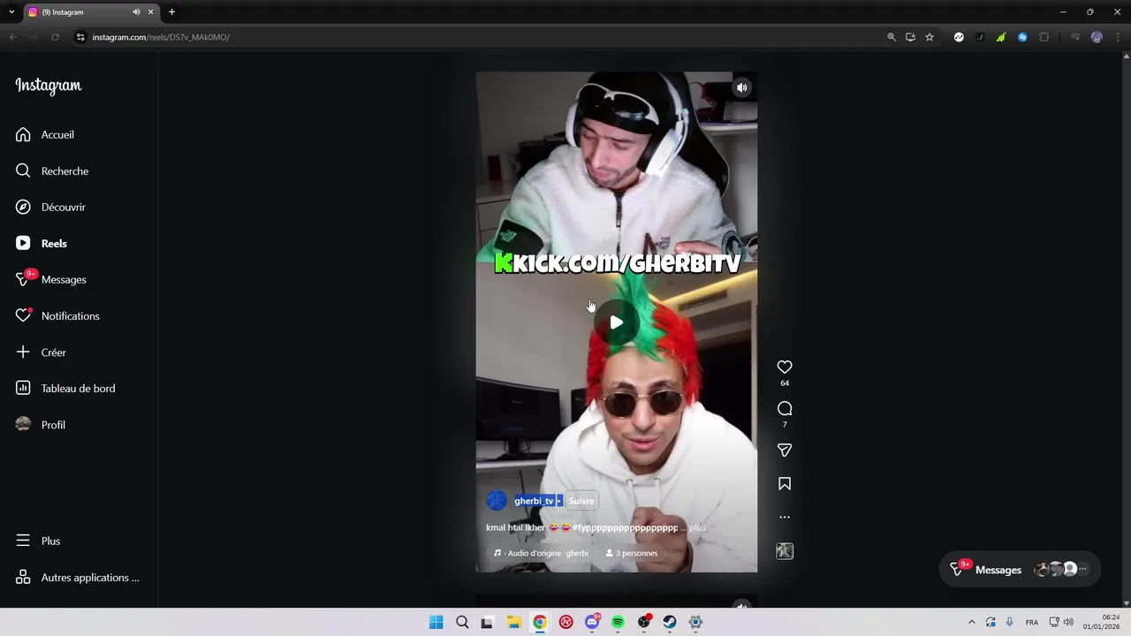
Task: Reload the page
Action: 55,37
